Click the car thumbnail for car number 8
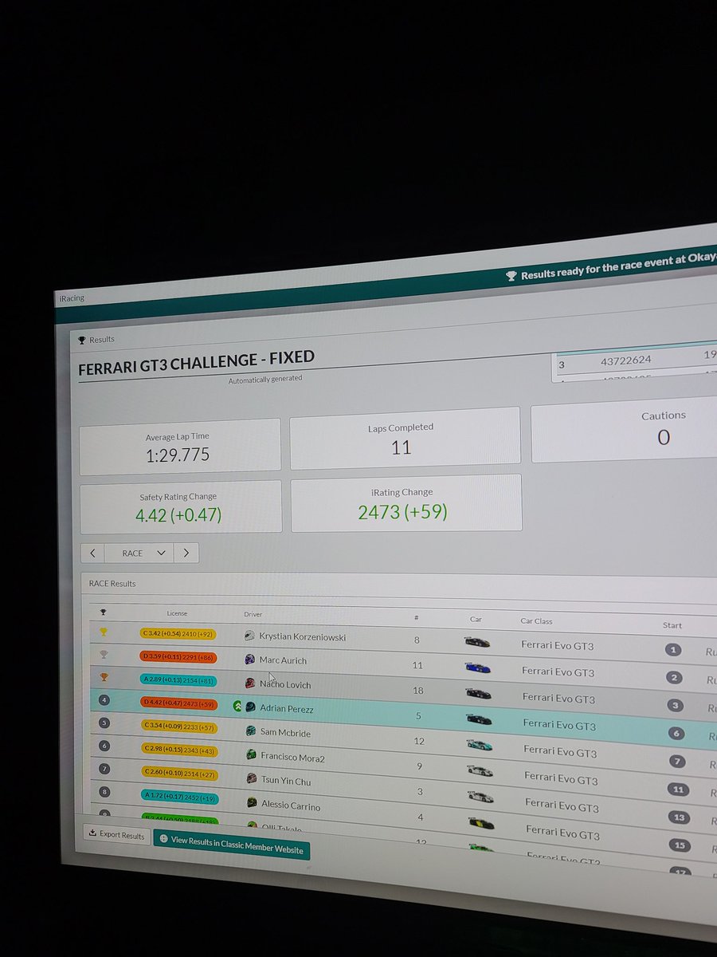Screen dimensions: 717x957 click(477, 641)
